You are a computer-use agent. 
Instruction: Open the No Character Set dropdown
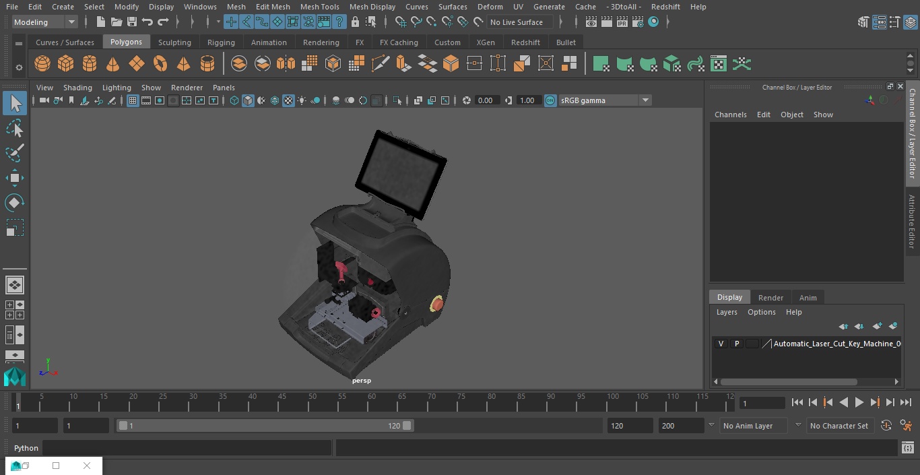coord(839,426)
